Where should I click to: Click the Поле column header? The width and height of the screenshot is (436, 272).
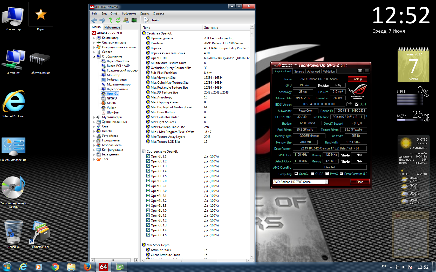[x=172, y=27]
